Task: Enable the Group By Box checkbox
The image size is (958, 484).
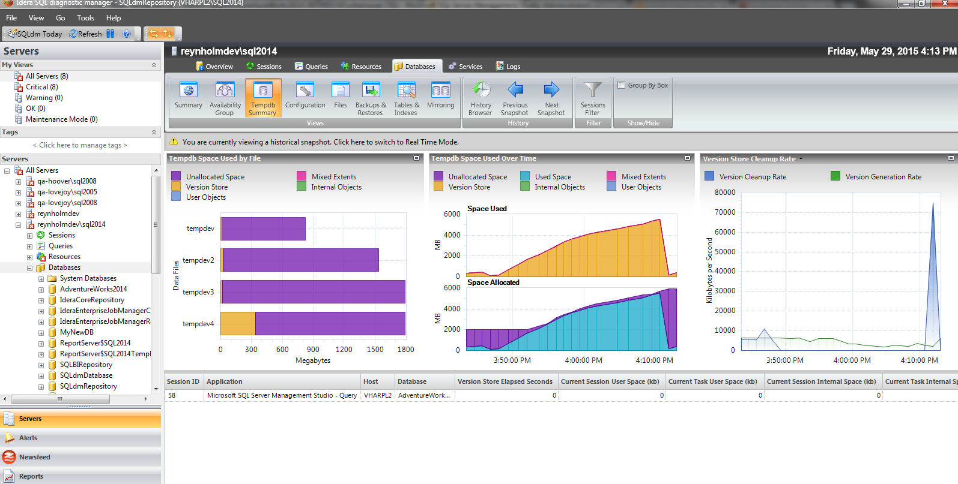Action: click(x=622, y=85)
